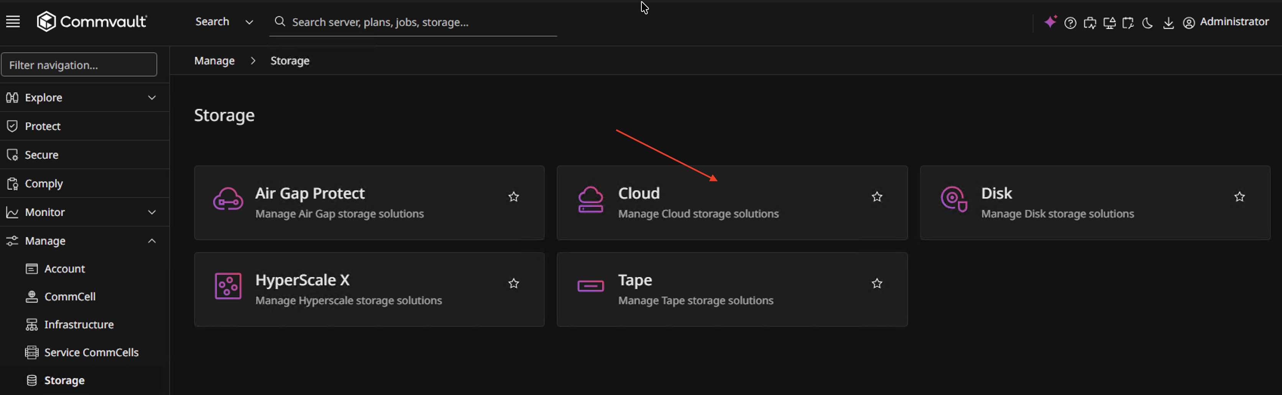The image size is (1282, 395).
Task: Click the Cloud storage icon
Action: (591, 199)
